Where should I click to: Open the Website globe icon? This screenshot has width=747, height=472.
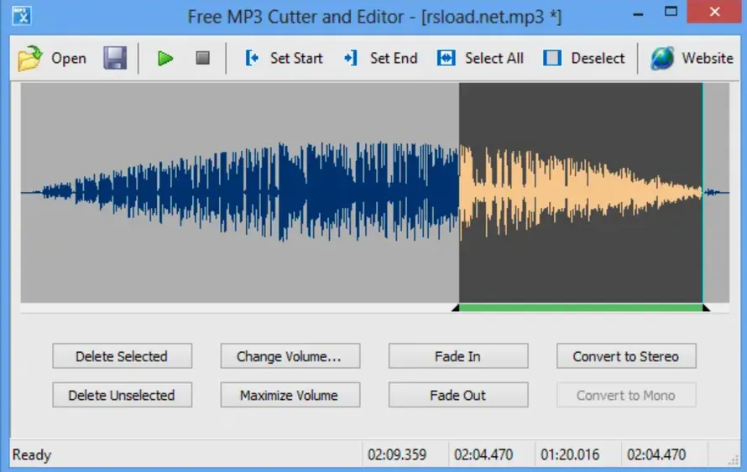point(662,58)
